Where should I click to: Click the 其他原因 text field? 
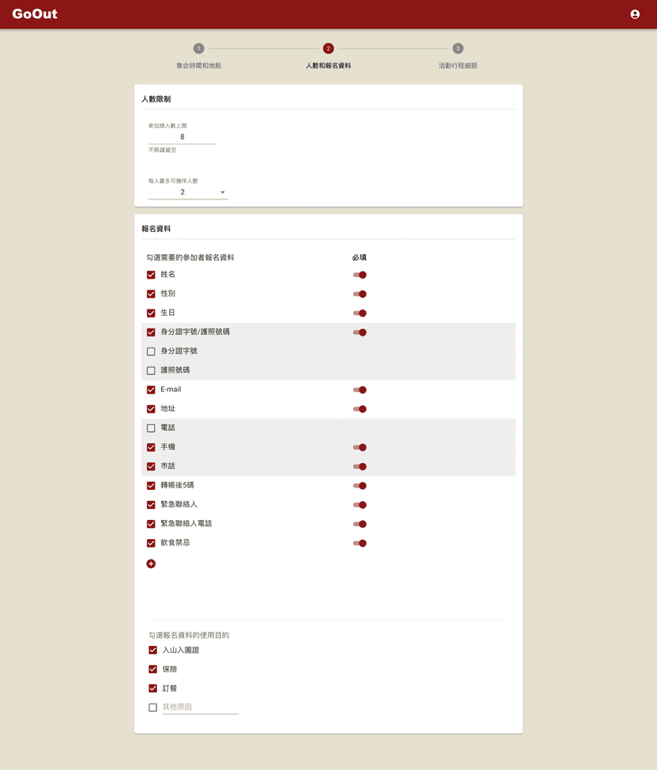coord(200,707)
